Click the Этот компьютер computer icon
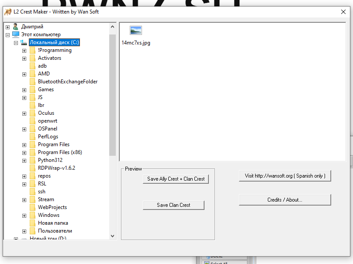353x264 pixels. [16, 34]
